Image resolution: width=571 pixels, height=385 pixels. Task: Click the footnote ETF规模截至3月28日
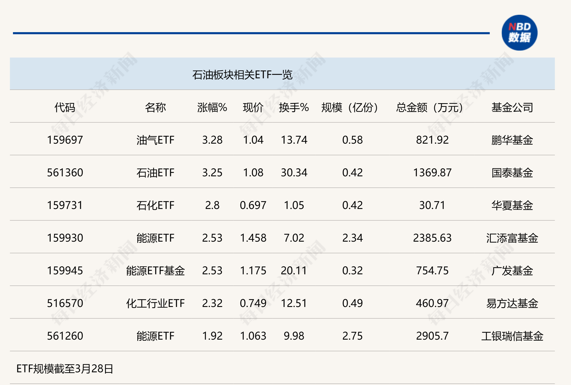coord(65,369)
